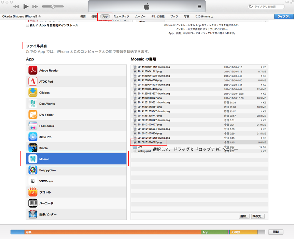Switch to the 概要 tab
Viewport: 294px width, 239px height.
click(83, 16)
